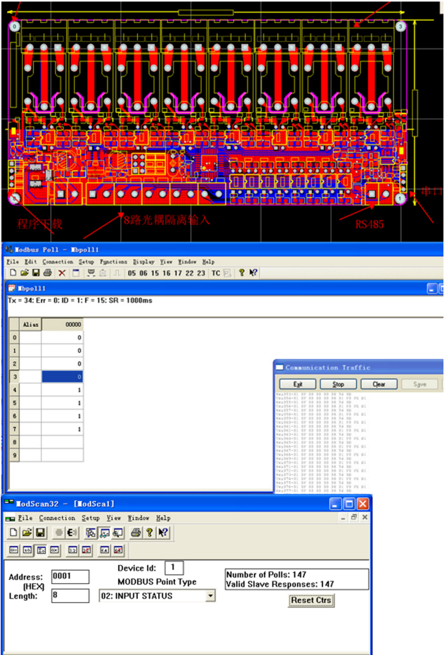Click ModScan32 yellow question mark help icon
Viewport: 445px width, 655px height.
click(x=149, y=532)
